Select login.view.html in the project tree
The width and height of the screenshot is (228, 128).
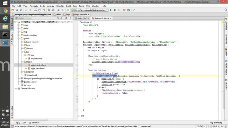pyautogui.click(x=37, y=69)
